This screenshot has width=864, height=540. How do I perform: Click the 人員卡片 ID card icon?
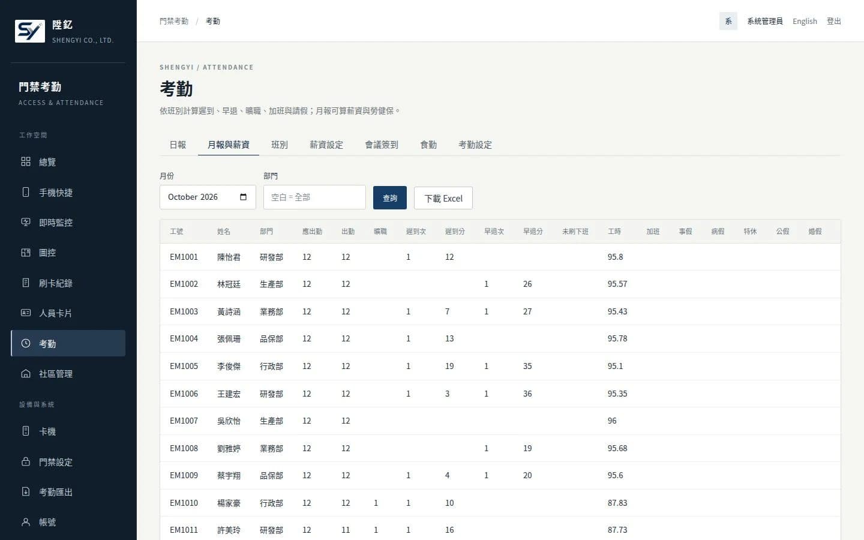pos(26,313)
